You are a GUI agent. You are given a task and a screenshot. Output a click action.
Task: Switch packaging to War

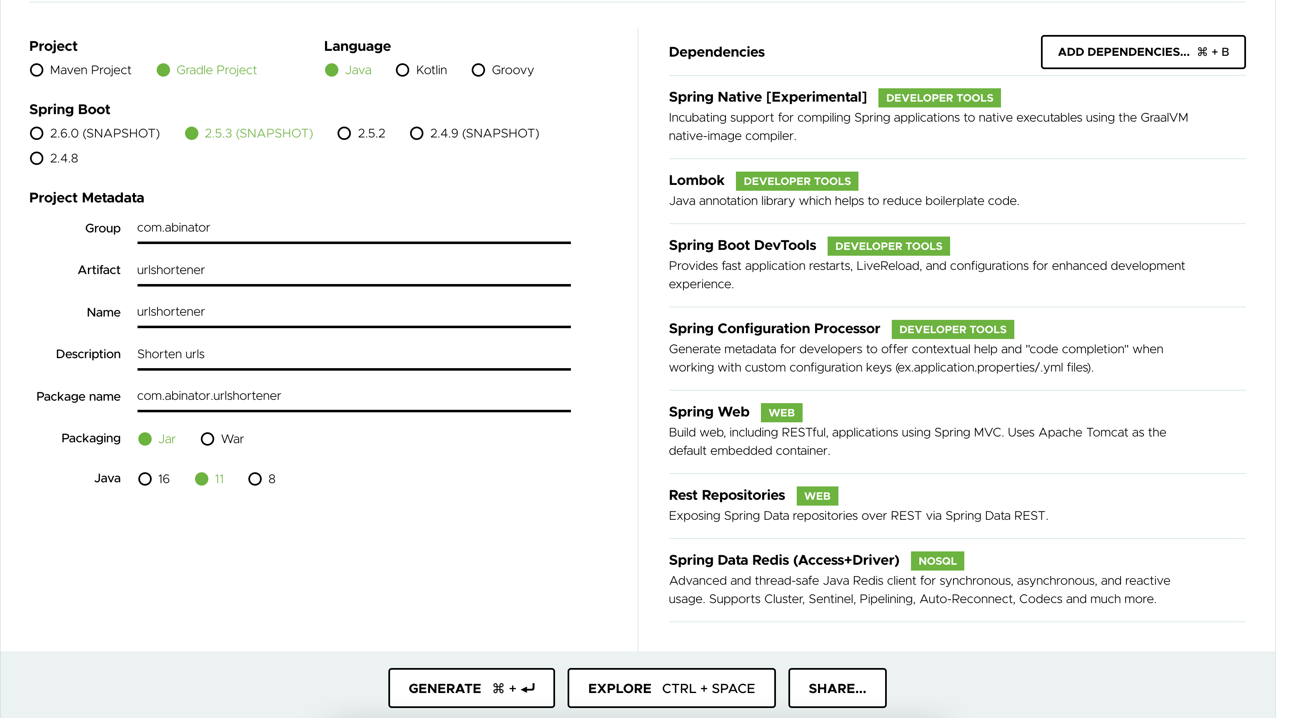pyautogui.click(x=208, y=439)
